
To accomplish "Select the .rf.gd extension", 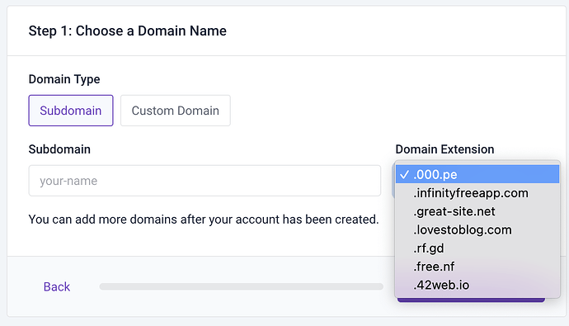I will pyautogui.click(x=477, y=248).
